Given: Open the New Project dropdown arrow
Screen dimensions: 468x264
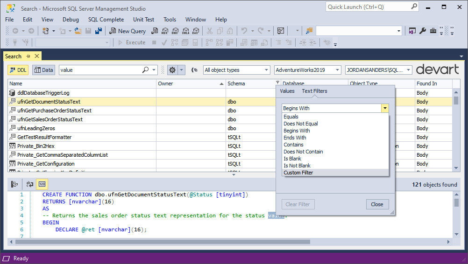Looking at the screenshot, I should point(54,31).
